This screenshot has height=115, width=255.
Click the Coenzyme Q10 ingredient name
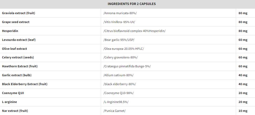pyautogui.click(x=13, y=93)
